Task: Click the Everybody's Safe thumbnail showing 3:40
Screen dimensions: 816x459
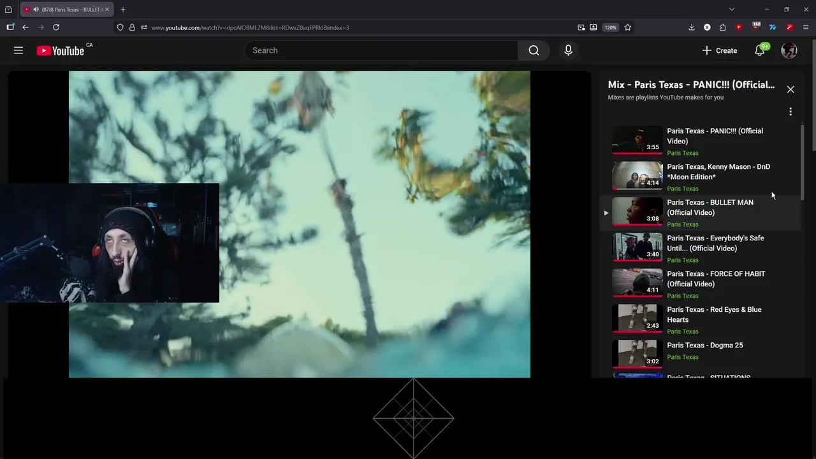Action: (637, 247)
